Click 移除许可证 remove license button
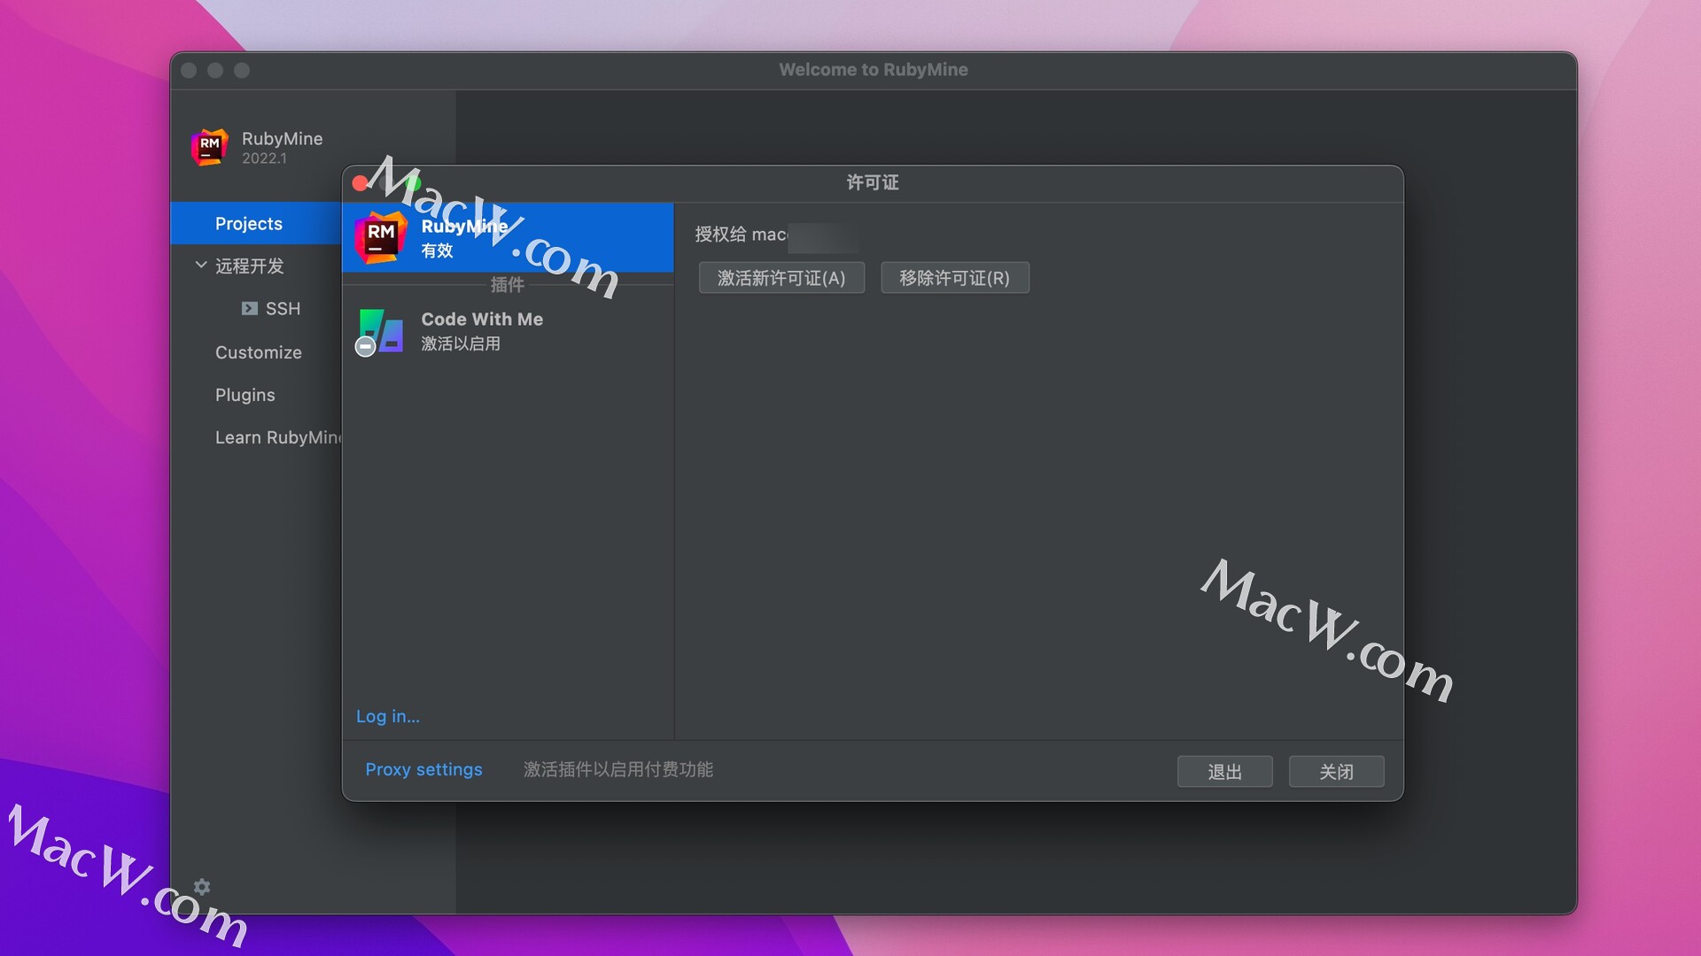This screenshot has width=1701, height=956. [x=954, y=277]
